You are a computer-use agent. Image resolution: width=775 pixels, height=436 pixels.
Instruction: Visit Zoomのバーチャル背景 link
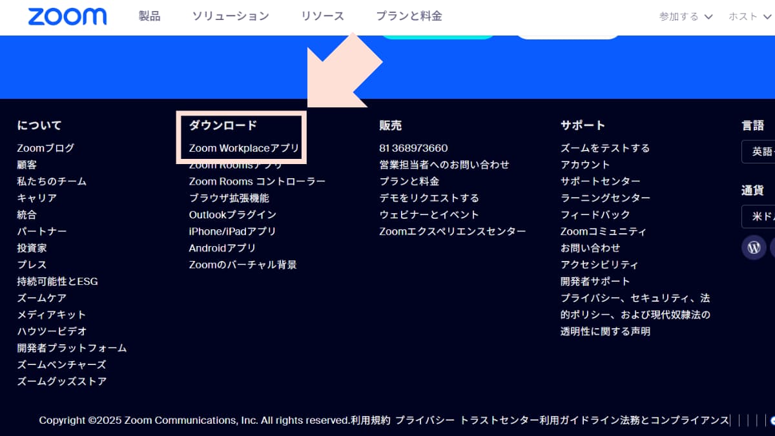(x=243, y=265)
